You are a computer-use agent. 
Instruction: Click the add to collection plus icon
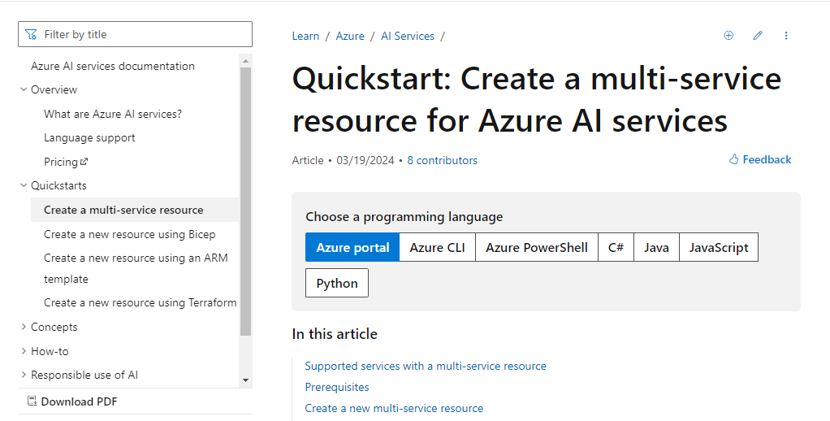(x=728, y=36)
